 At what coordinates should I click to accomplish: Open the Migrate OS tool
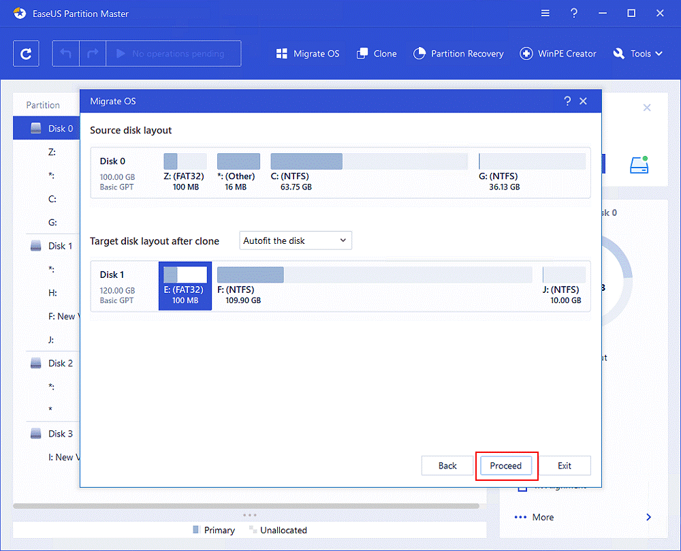pos(307,53)
